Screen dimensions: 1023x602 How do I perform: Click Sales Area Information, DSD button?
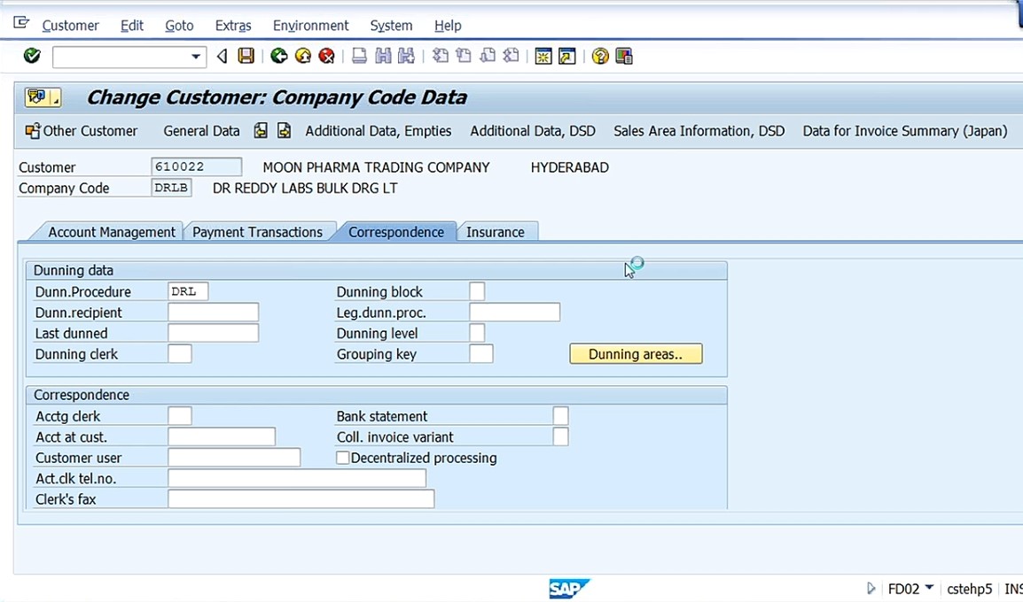699,131
